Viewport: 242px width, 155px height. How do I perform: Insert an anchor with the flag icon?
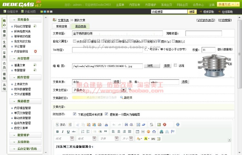pos(173,131)
